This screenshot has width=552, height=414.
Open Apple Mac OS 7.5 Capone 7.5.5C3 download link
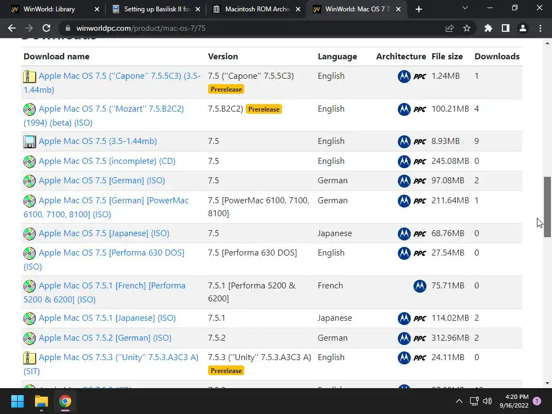tap(112, 82)
